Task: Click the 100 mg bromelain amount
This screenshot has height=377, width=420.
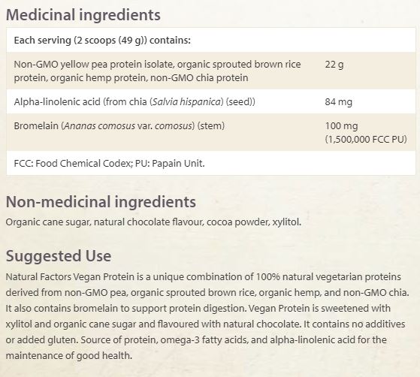Action: coord(341,126)
